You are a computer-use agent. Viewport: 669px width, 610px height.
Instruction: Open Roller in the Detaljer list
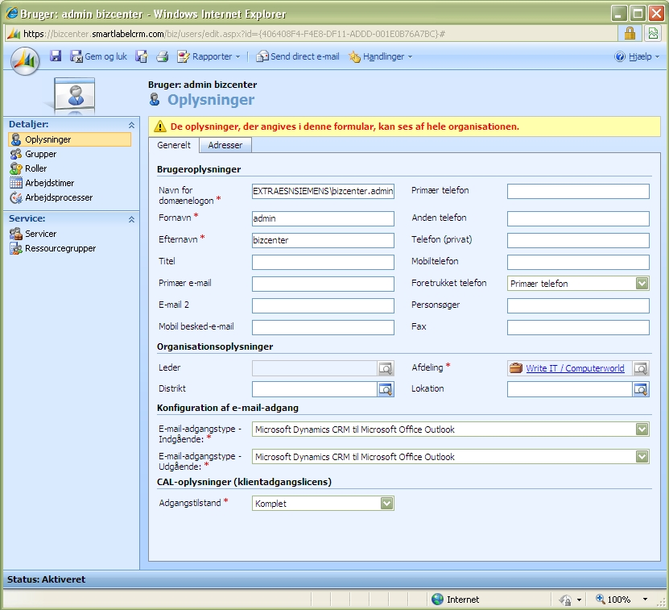(x=35, y=168)
